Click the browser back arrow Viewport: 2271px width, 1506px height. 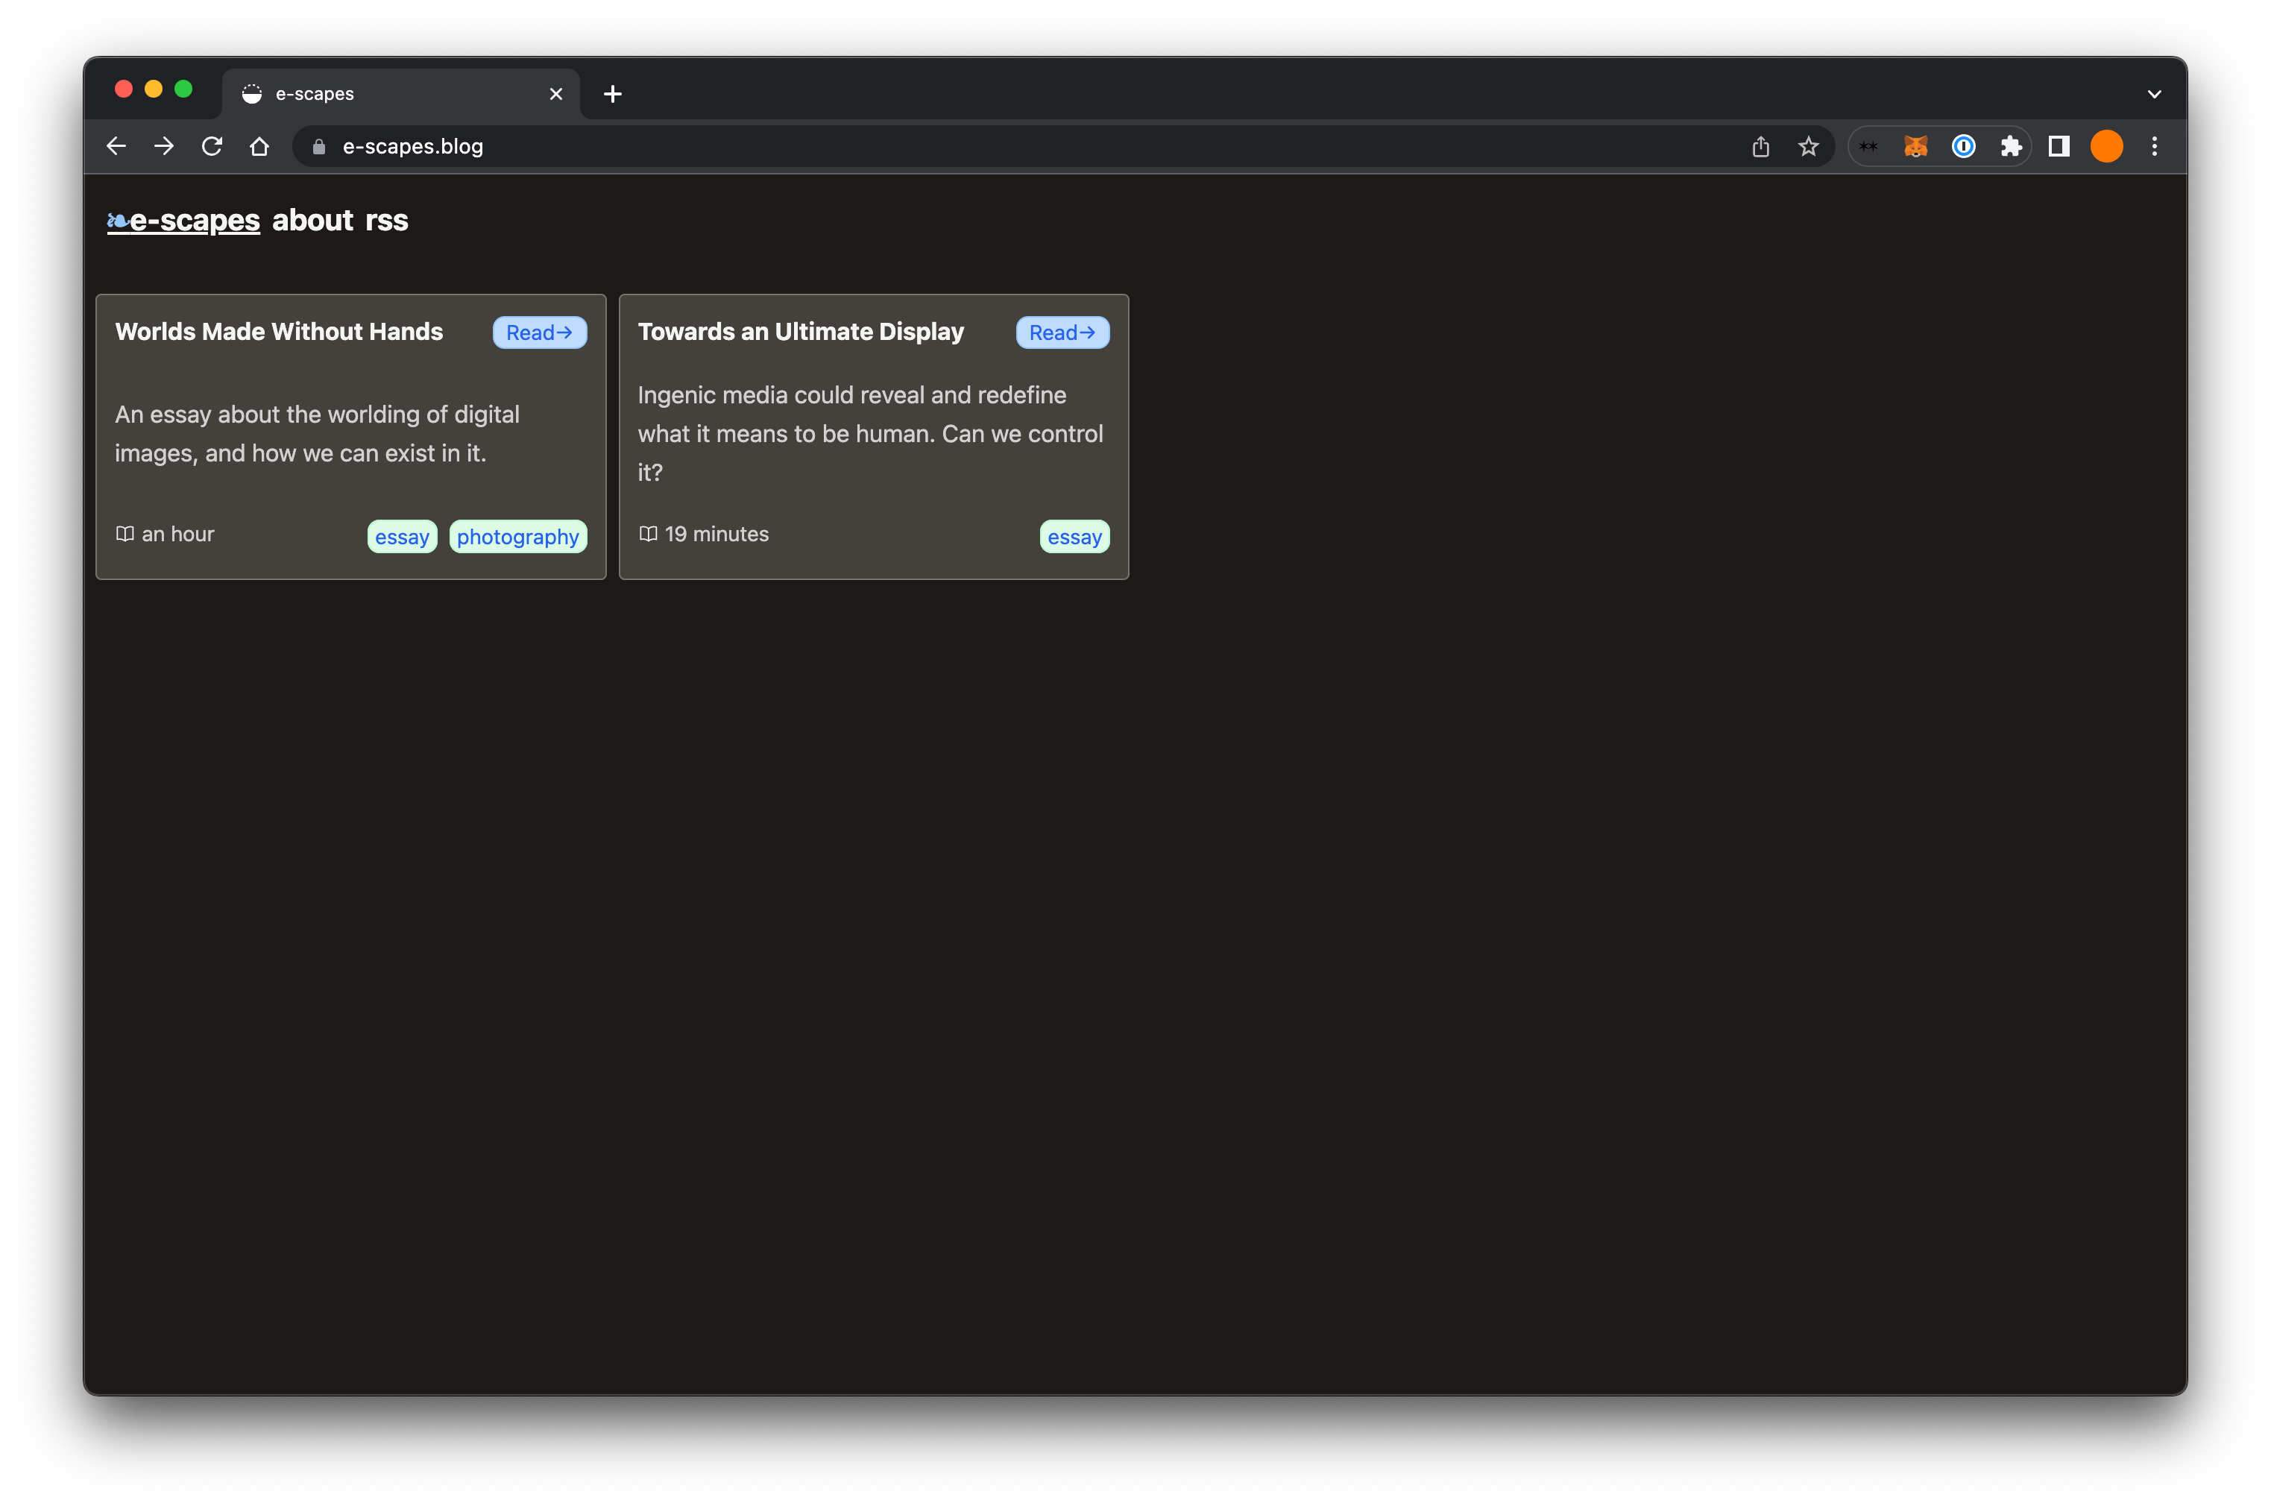(116, 146)
